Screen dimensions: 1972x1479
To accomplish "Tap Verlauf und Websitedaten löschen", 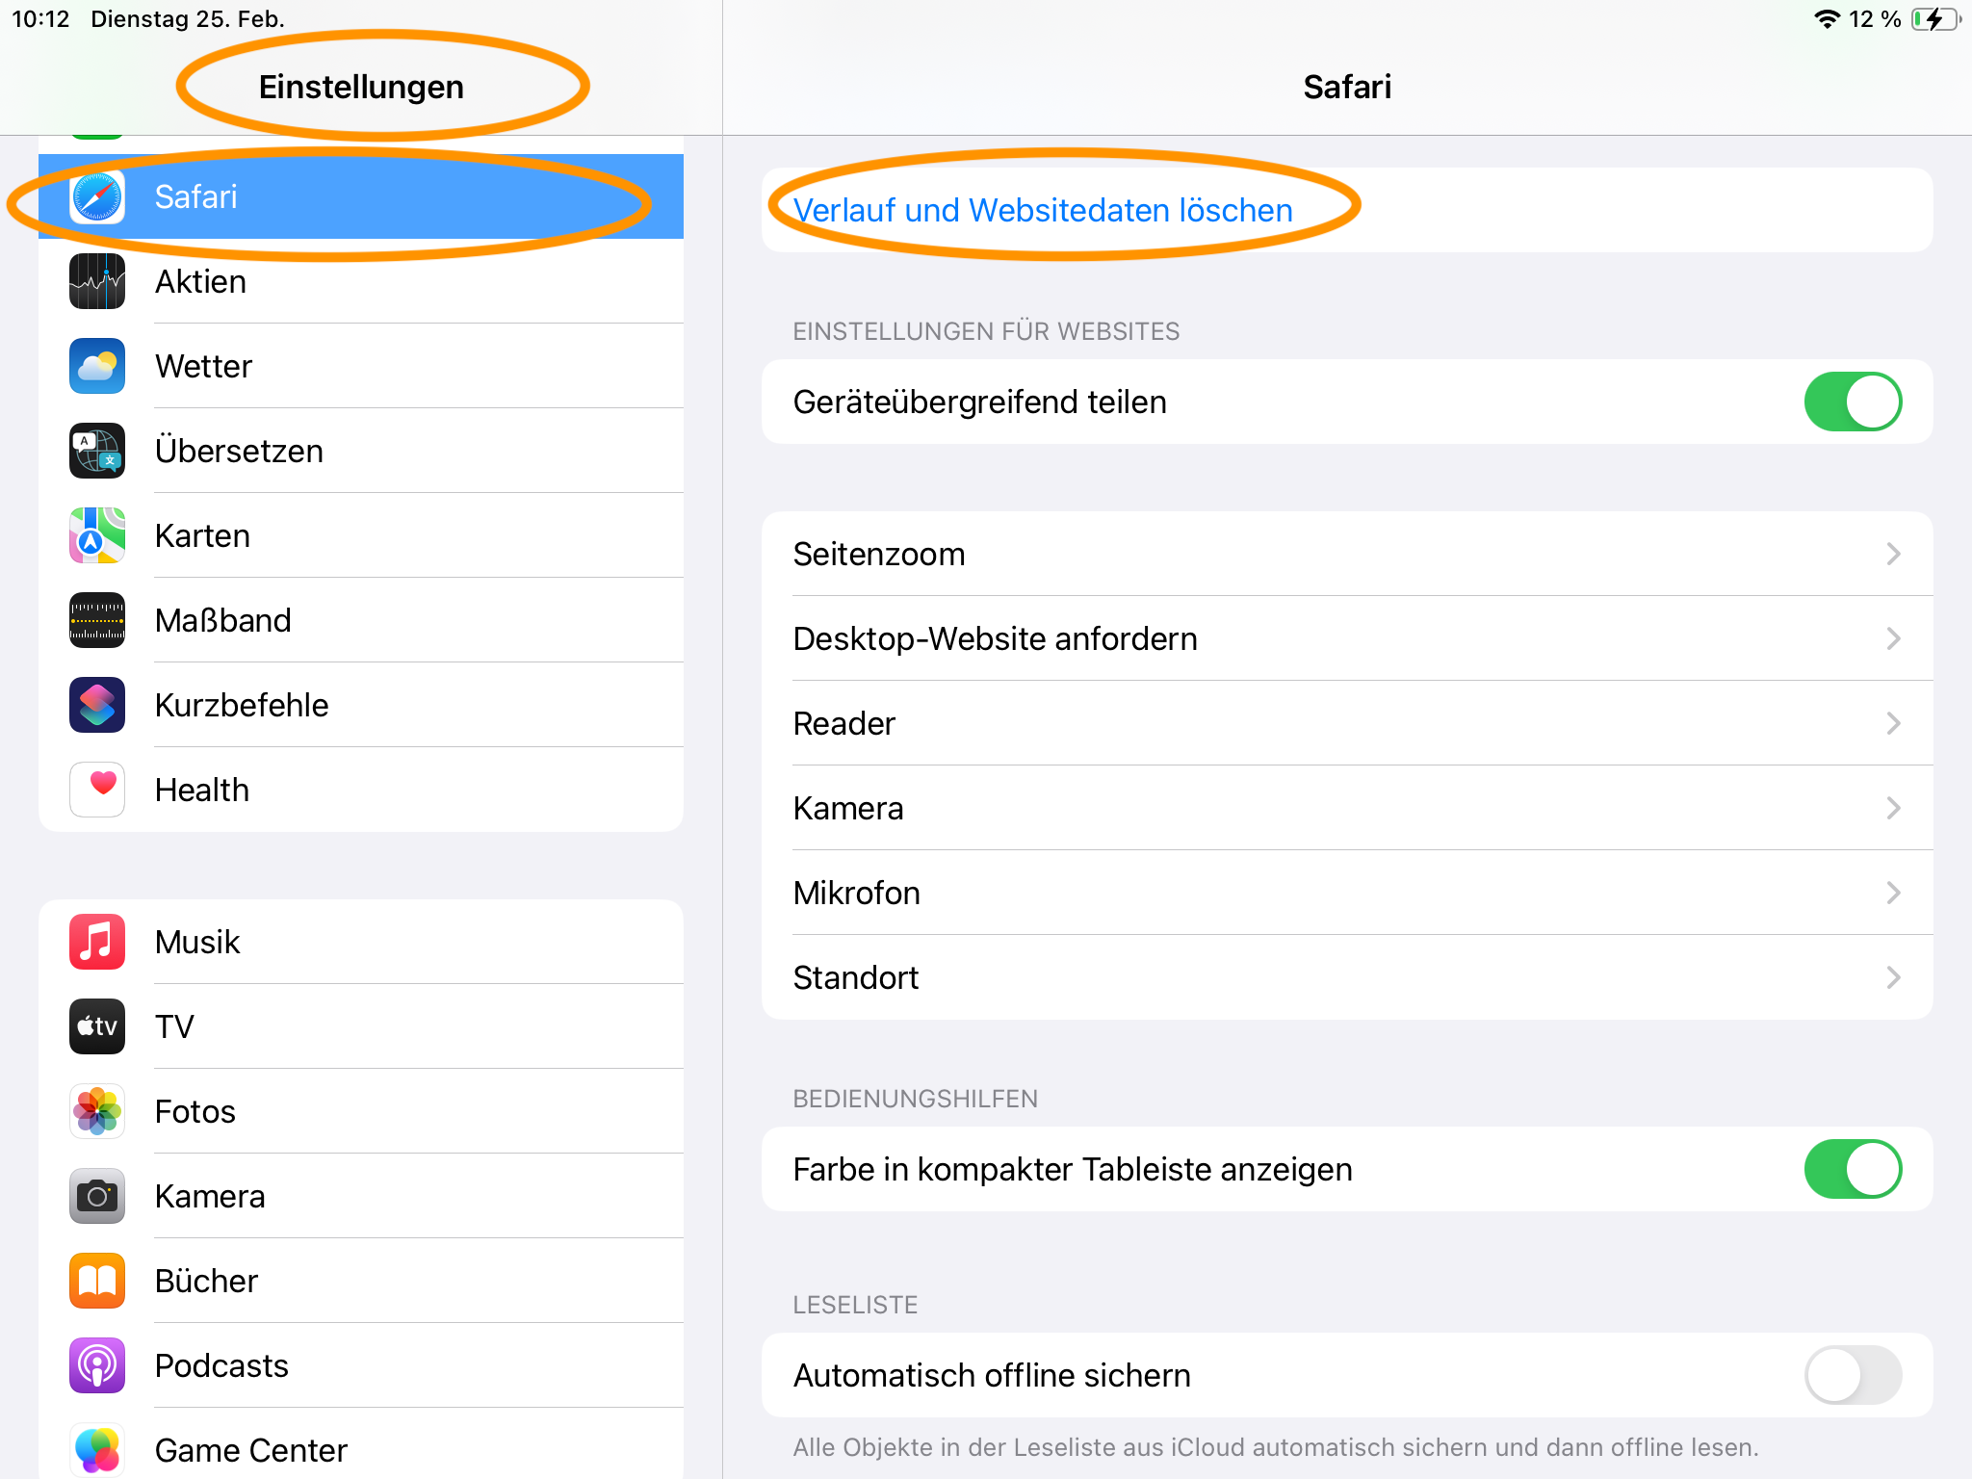I will 1347,210.
